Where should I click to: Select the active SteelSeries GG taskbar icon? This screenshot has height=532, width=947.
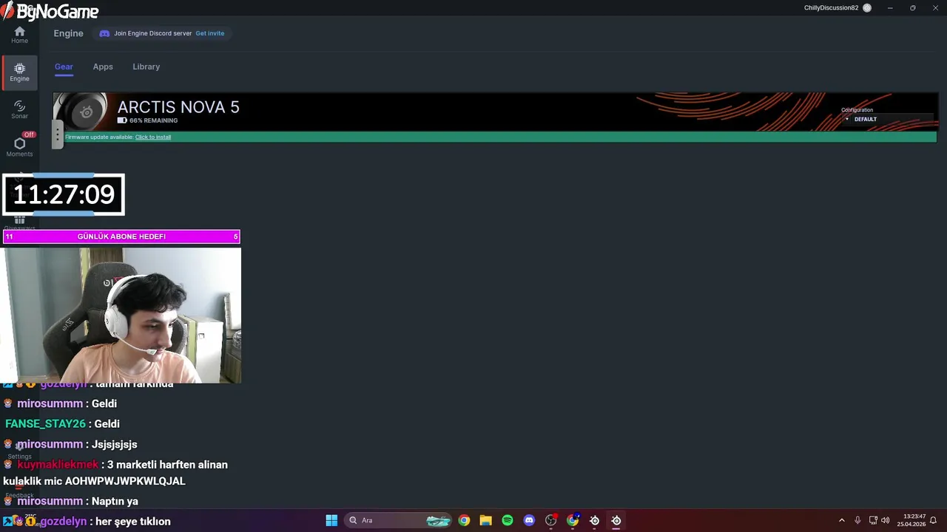coord(616,520)
